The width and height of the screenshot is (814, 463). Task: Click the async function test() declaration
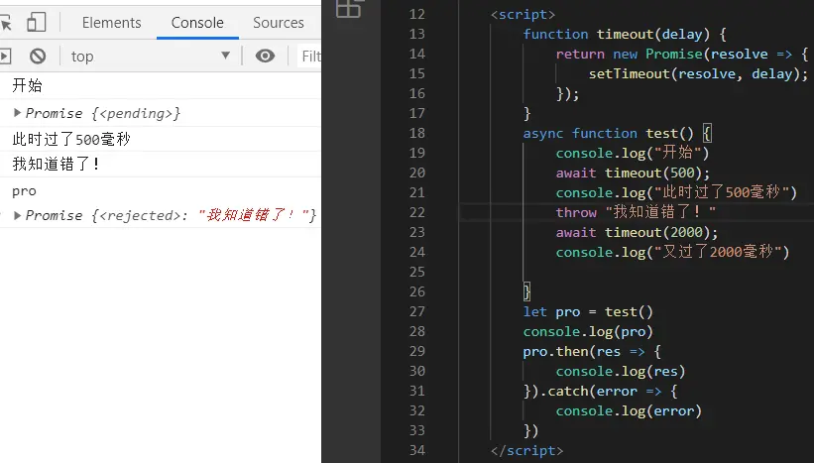(x=618, y=134)
